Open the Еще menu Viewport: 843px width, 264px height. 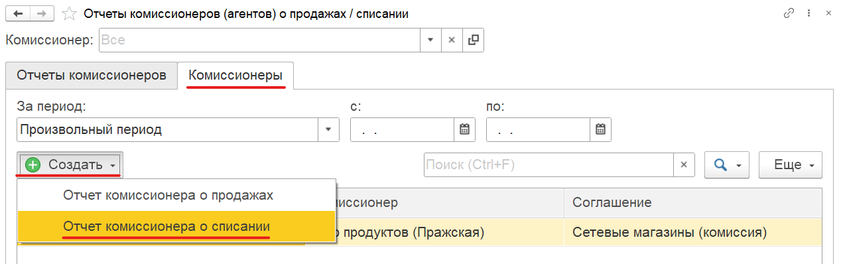(791, 165)
